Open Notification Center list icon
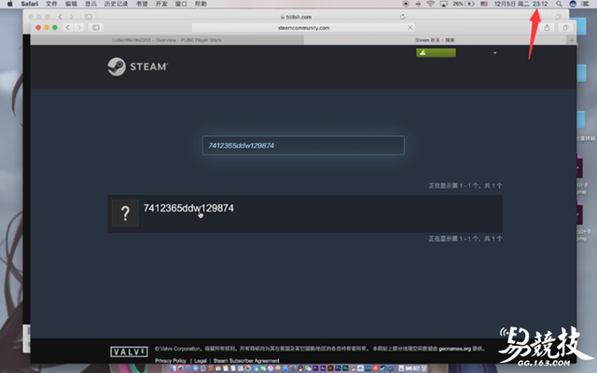The image size is (597, 373). tap(586, 4)
